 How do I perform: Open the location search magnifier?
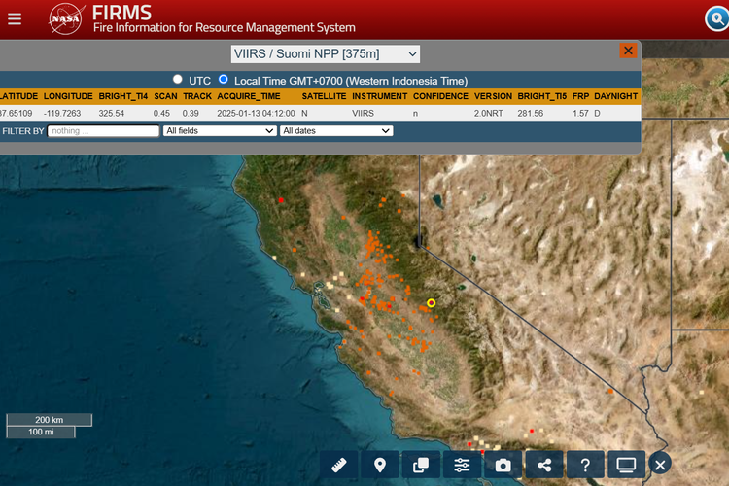[716, 18]
